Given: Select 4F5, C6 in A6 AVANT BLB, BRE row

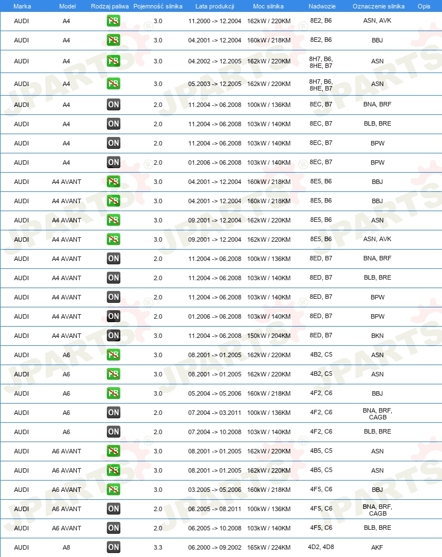Looking at the screenshot, I should tap(321, 528).
